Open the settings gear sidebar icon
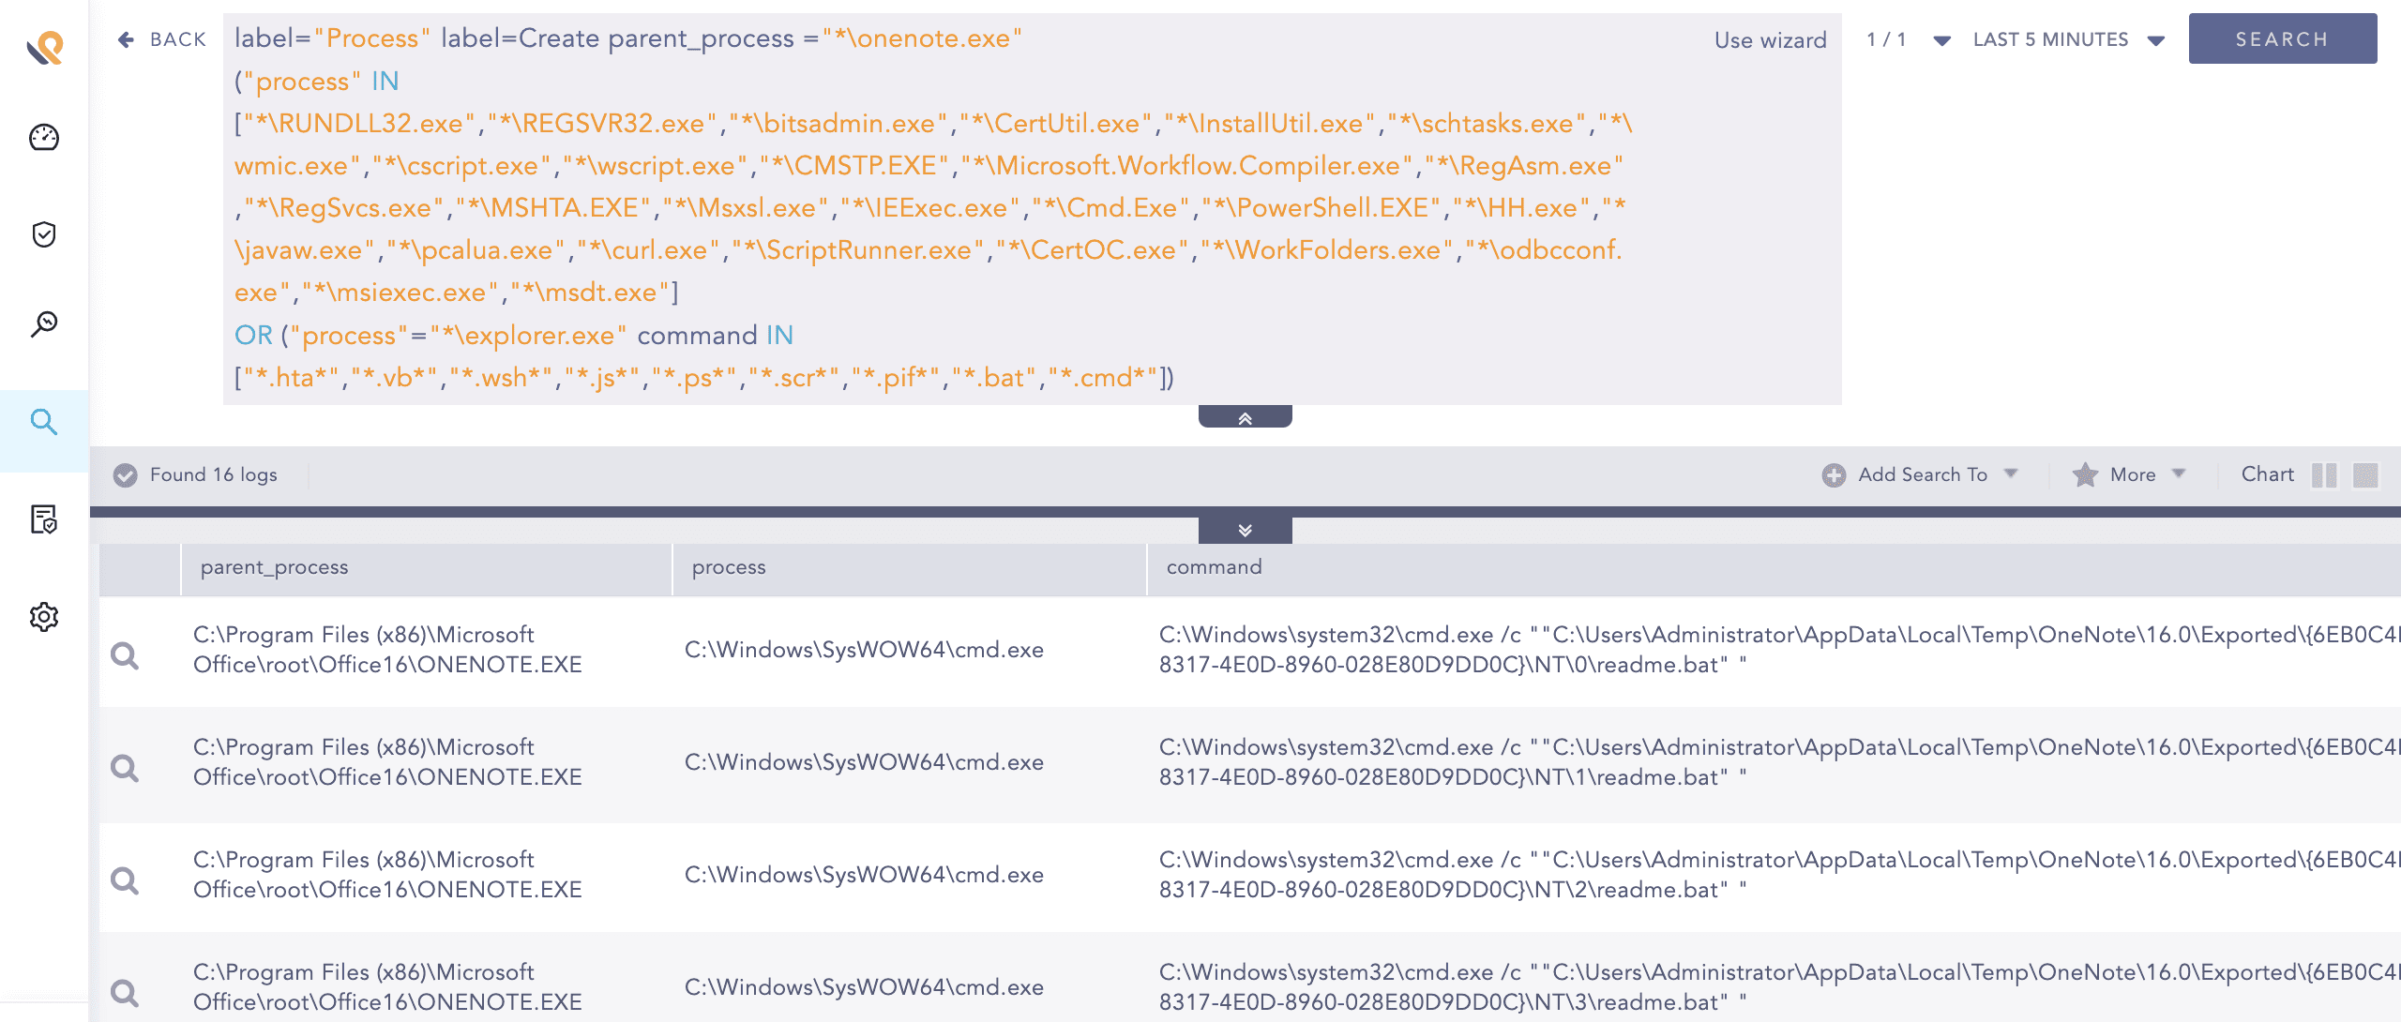The height and width of the screenshot is (1022, 2401). pyautogui.click(x=44, y=617)
